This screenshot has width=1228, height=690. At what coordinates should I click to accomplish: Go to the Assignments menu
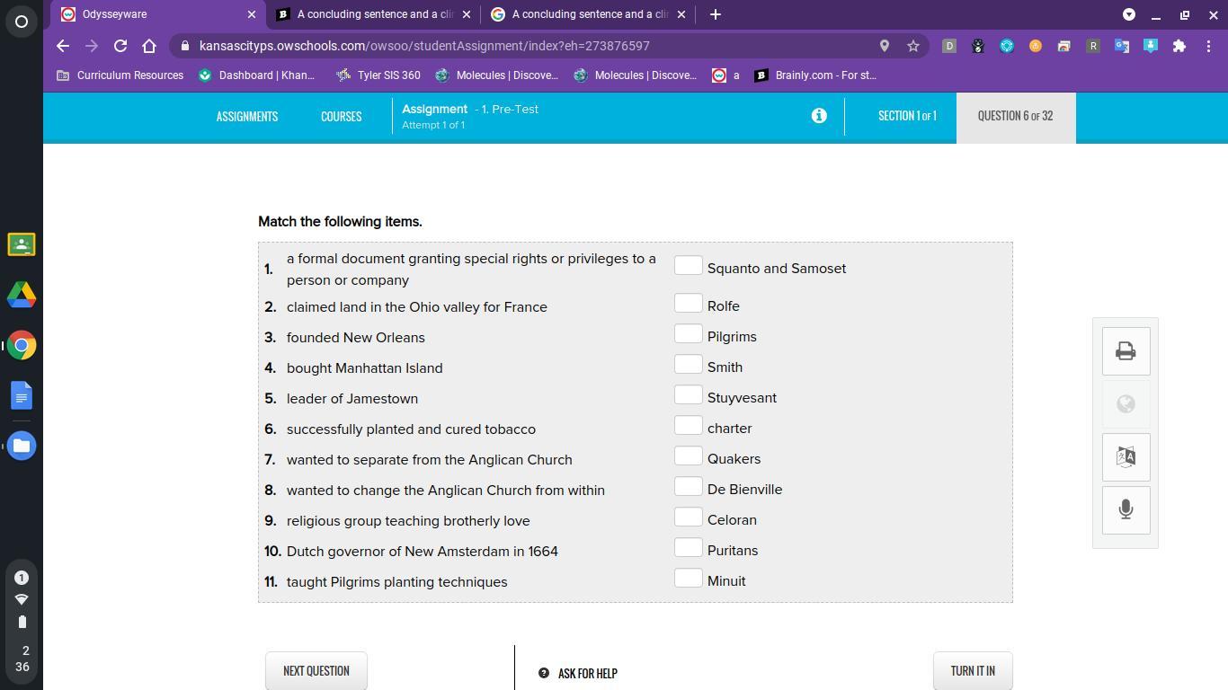tap(246, 117)
